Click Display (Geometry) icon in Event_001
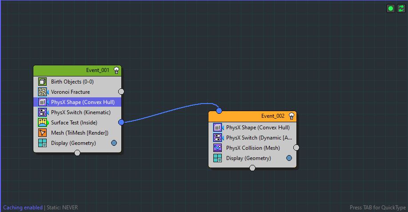Screen dimensions: 408x212 point(42,143)
